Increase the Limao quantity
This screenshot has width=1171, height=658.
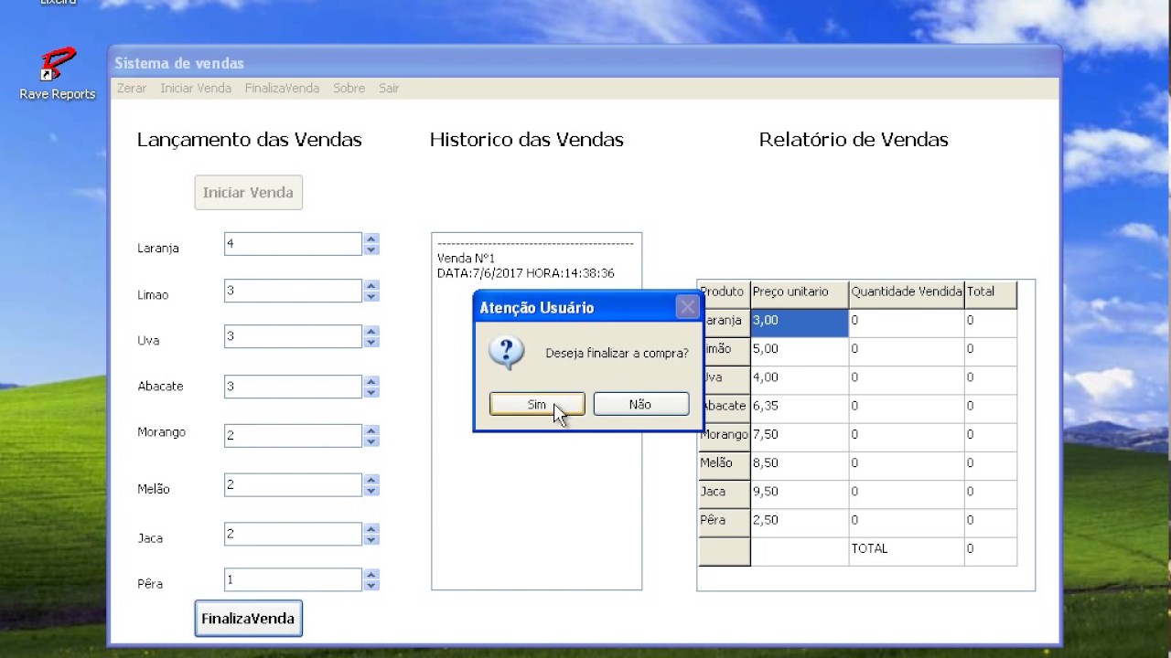(371, 286)
